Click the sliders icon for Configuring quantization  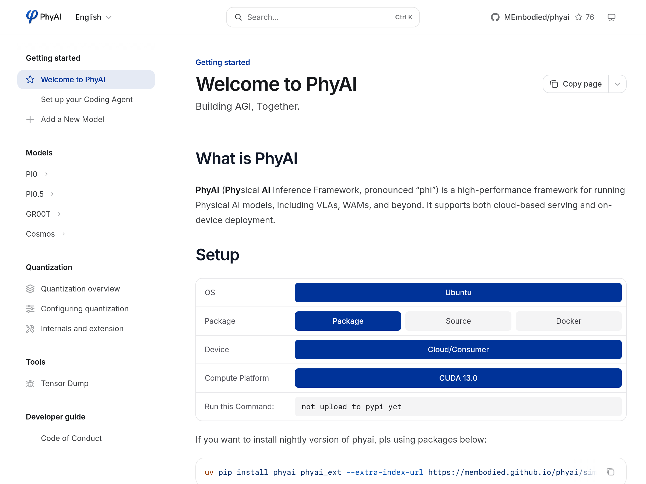point(30,308)
